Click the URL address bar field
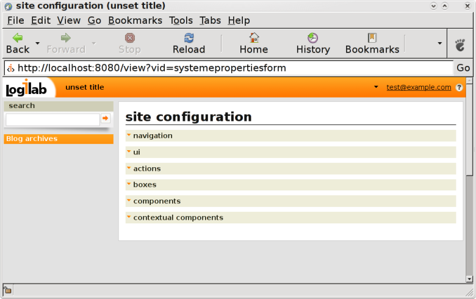 228,68
